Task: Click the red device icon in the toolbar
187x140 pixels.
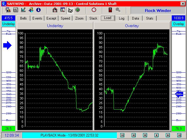Action: [x=110, y=10]
